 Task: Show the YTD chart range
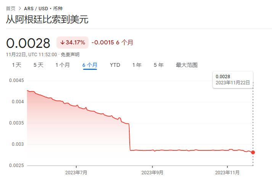[115, 65]
